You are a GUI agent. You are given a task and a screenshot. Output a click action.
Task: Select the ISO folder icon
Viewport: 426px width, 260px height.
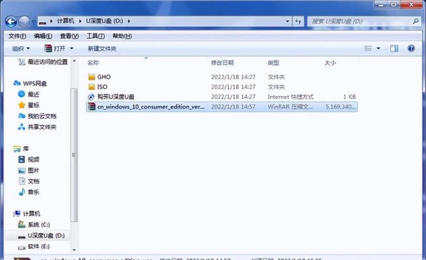(x=92, y=86)
